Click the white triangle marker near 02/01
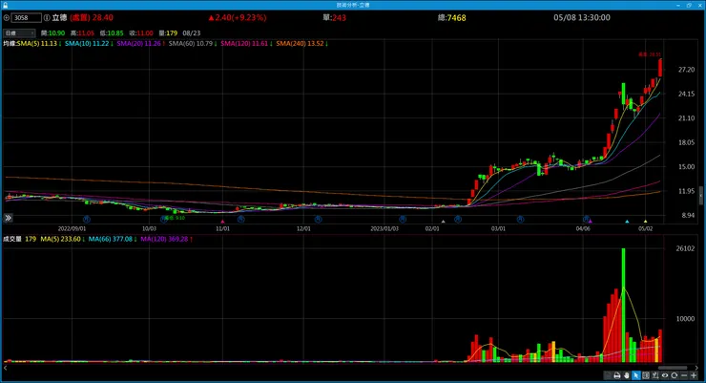The height and width of the screenshot is (383, 706). click(x=443, y=222)
